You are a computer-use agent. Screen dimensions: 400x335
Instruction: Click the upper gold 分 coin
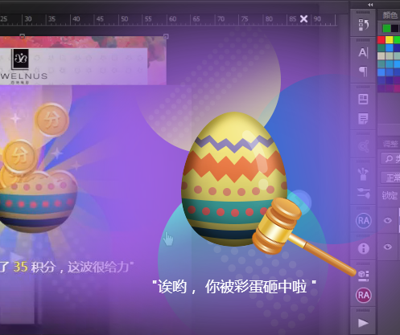point(52,120)
